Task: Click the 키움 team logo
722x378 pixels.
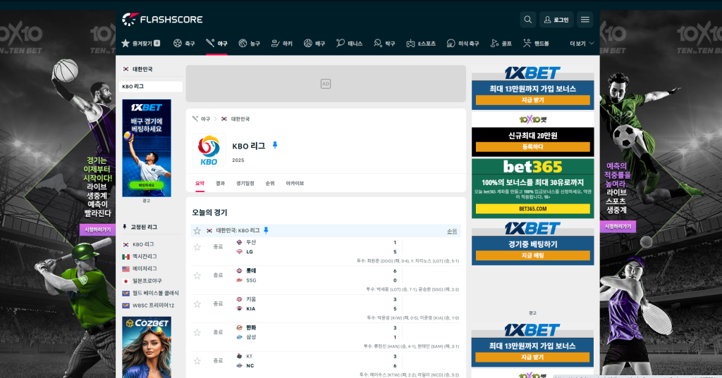Action: [x=240, y=299]
